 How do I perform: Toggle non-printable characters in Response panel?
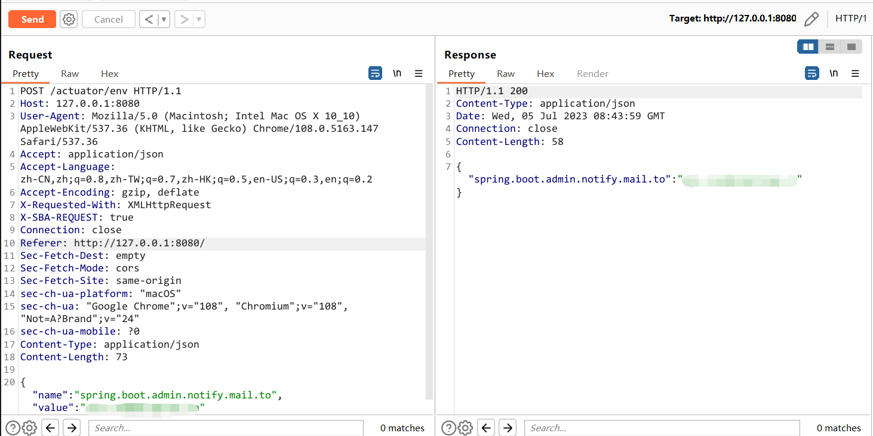tap(834, 73)
